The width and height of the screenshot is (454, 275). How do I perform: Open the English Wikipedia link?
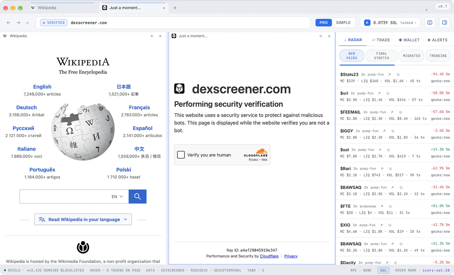[42, 87]
